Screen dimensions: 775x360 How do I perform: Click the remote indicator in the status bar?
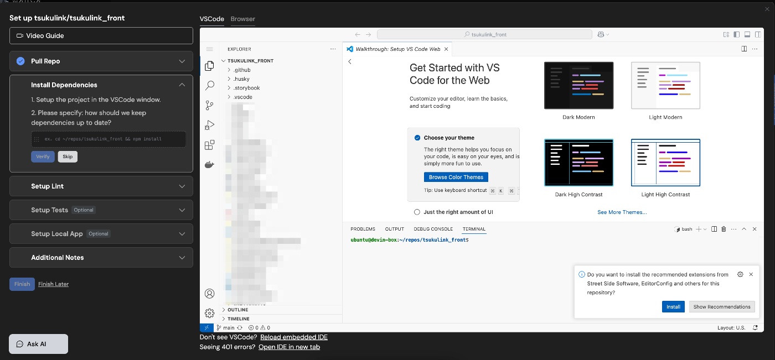[207, 328]
